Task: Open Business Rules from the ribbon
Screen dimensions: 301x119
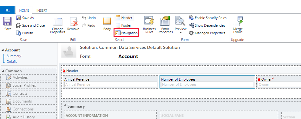Action: (x=149, y=25)
